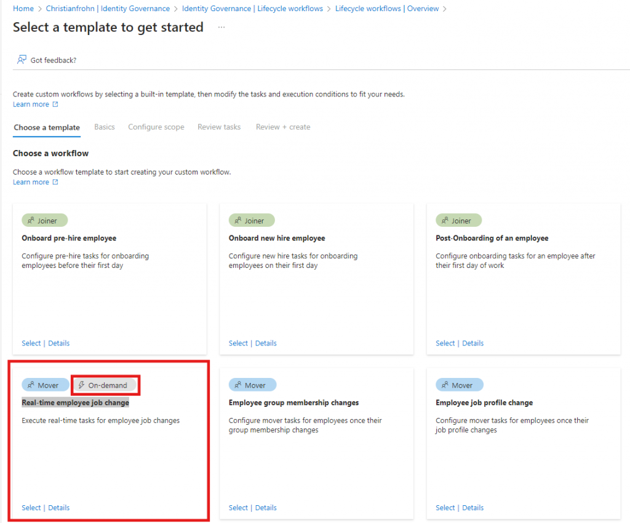Click the Joiner badge on Onboard pre-hire employee
Image resolution: width=630 pixels, height=523 pixels.
coord(44,221)
